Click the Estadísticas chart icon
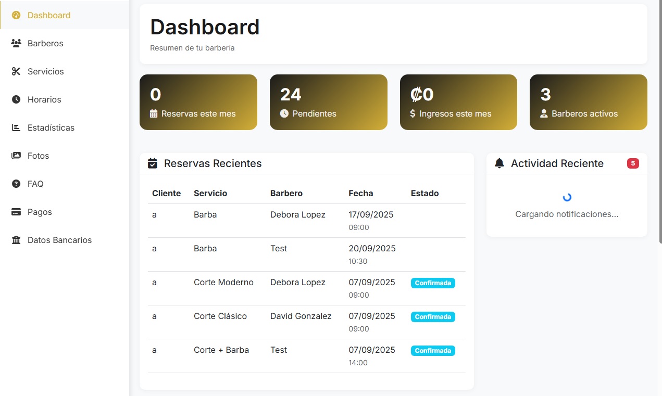The height and width of the screenshot is (396, 662). [16, 127]
